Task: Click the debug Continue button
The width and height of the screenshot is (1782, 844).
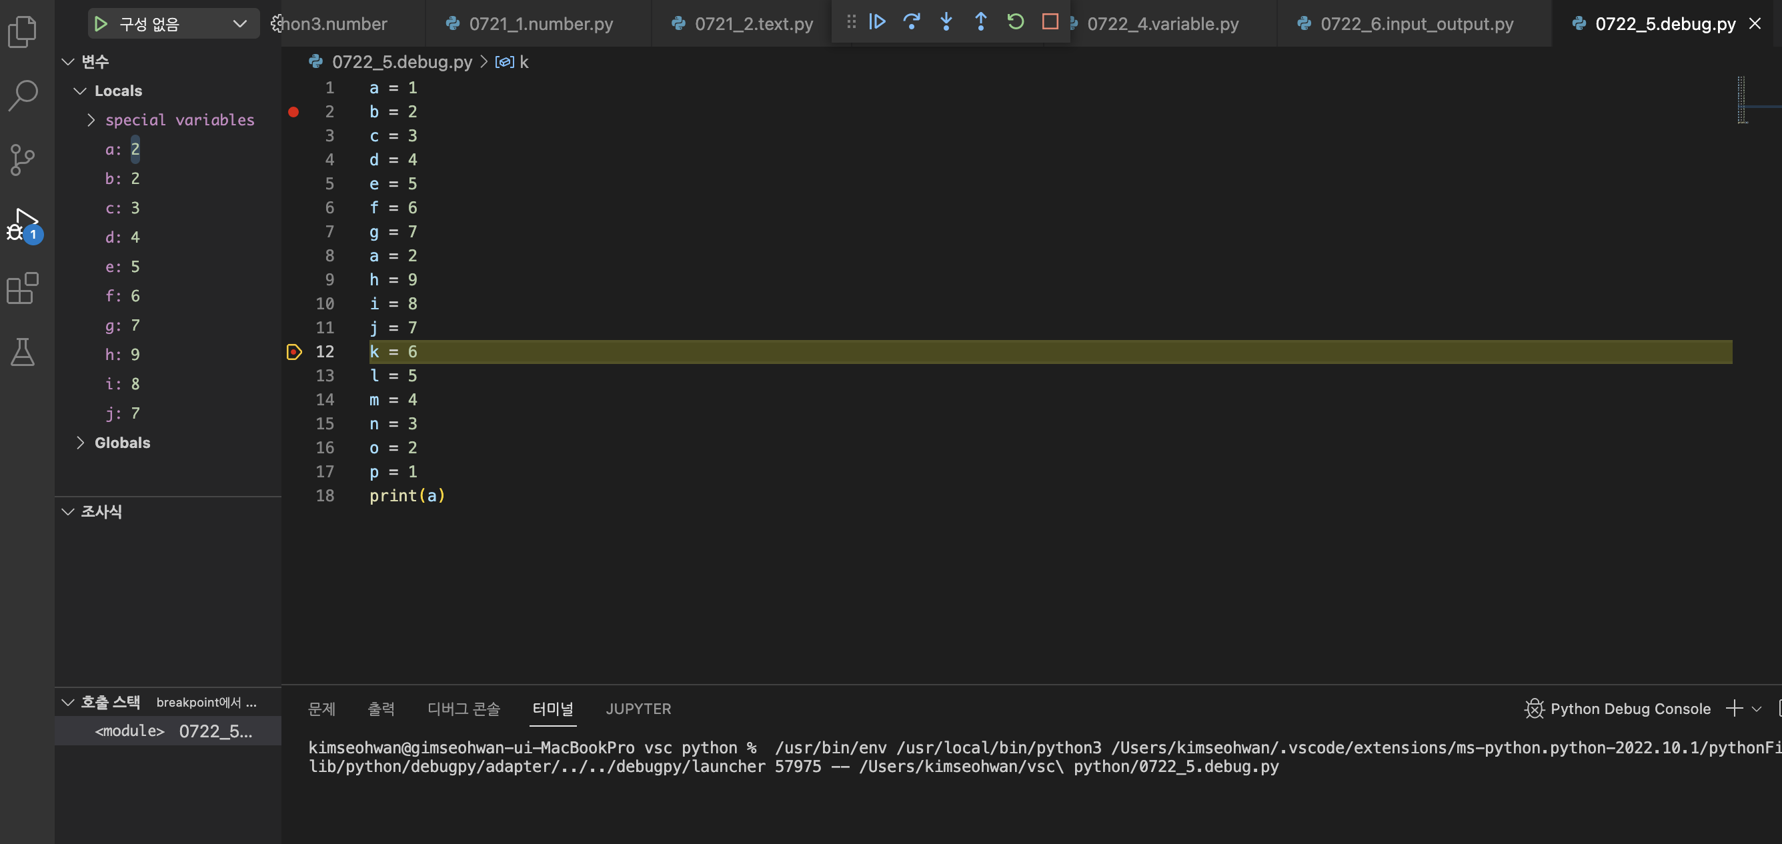Action: [x=877, y=22]
